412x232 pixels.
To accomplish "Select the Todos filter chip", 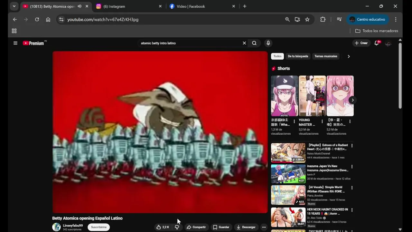I will (277, 56).
